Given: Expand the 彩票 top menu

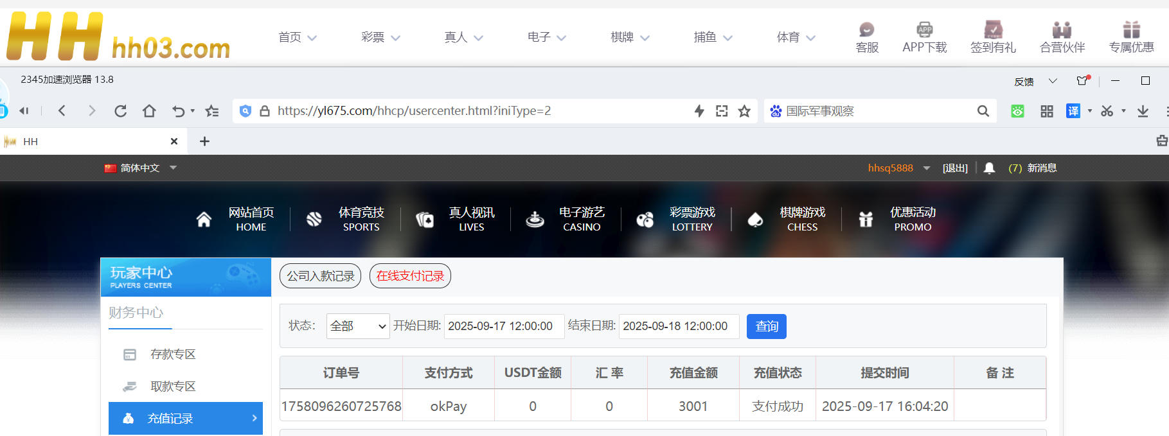Looking at the screenshot, I should point(380,37).
